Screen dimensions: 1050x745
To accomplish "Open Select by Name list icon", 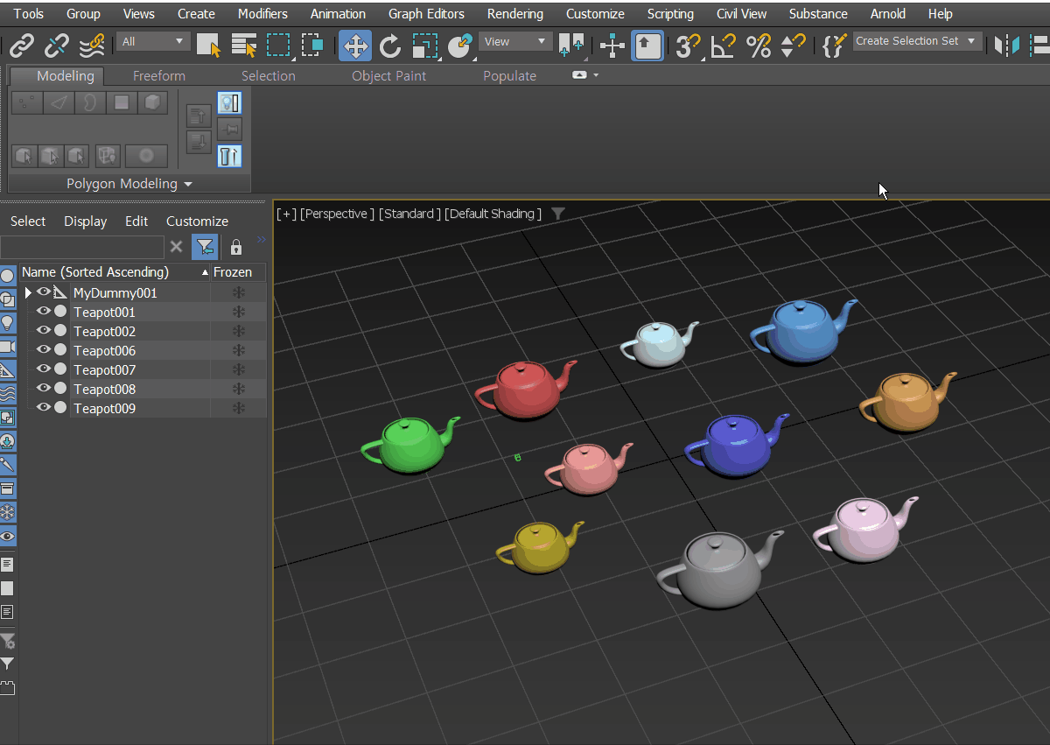I will coord(243,46).
